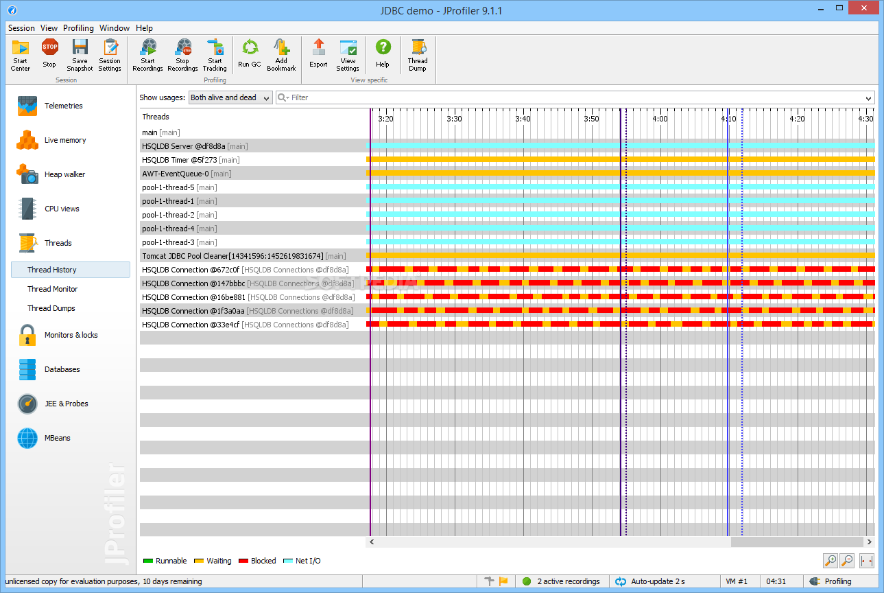Select the Thread Monitor view
884x593 pixels.
[x=53, y=289]
